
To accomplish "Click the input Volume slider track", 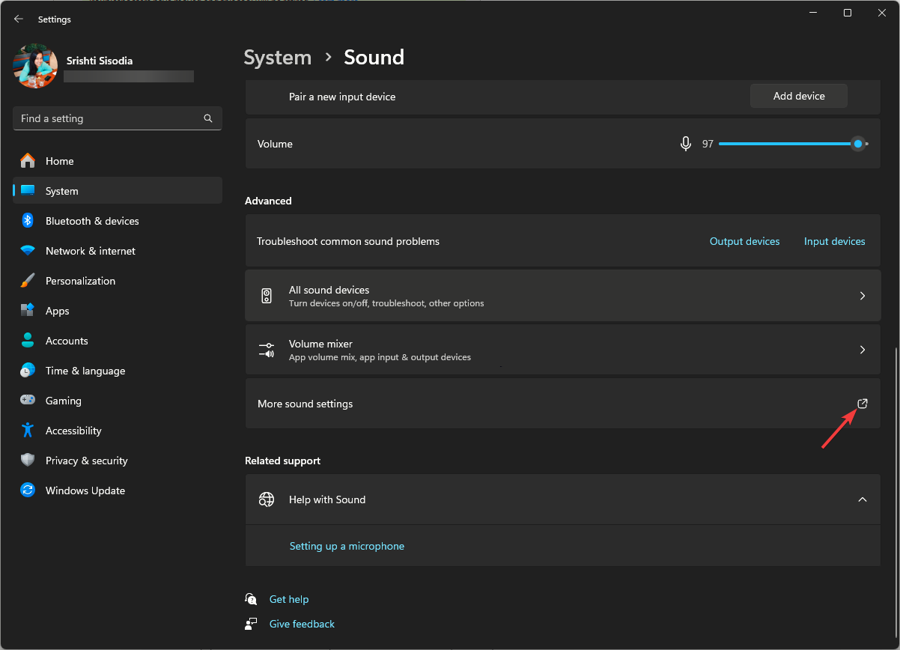I will coord(793,144).
